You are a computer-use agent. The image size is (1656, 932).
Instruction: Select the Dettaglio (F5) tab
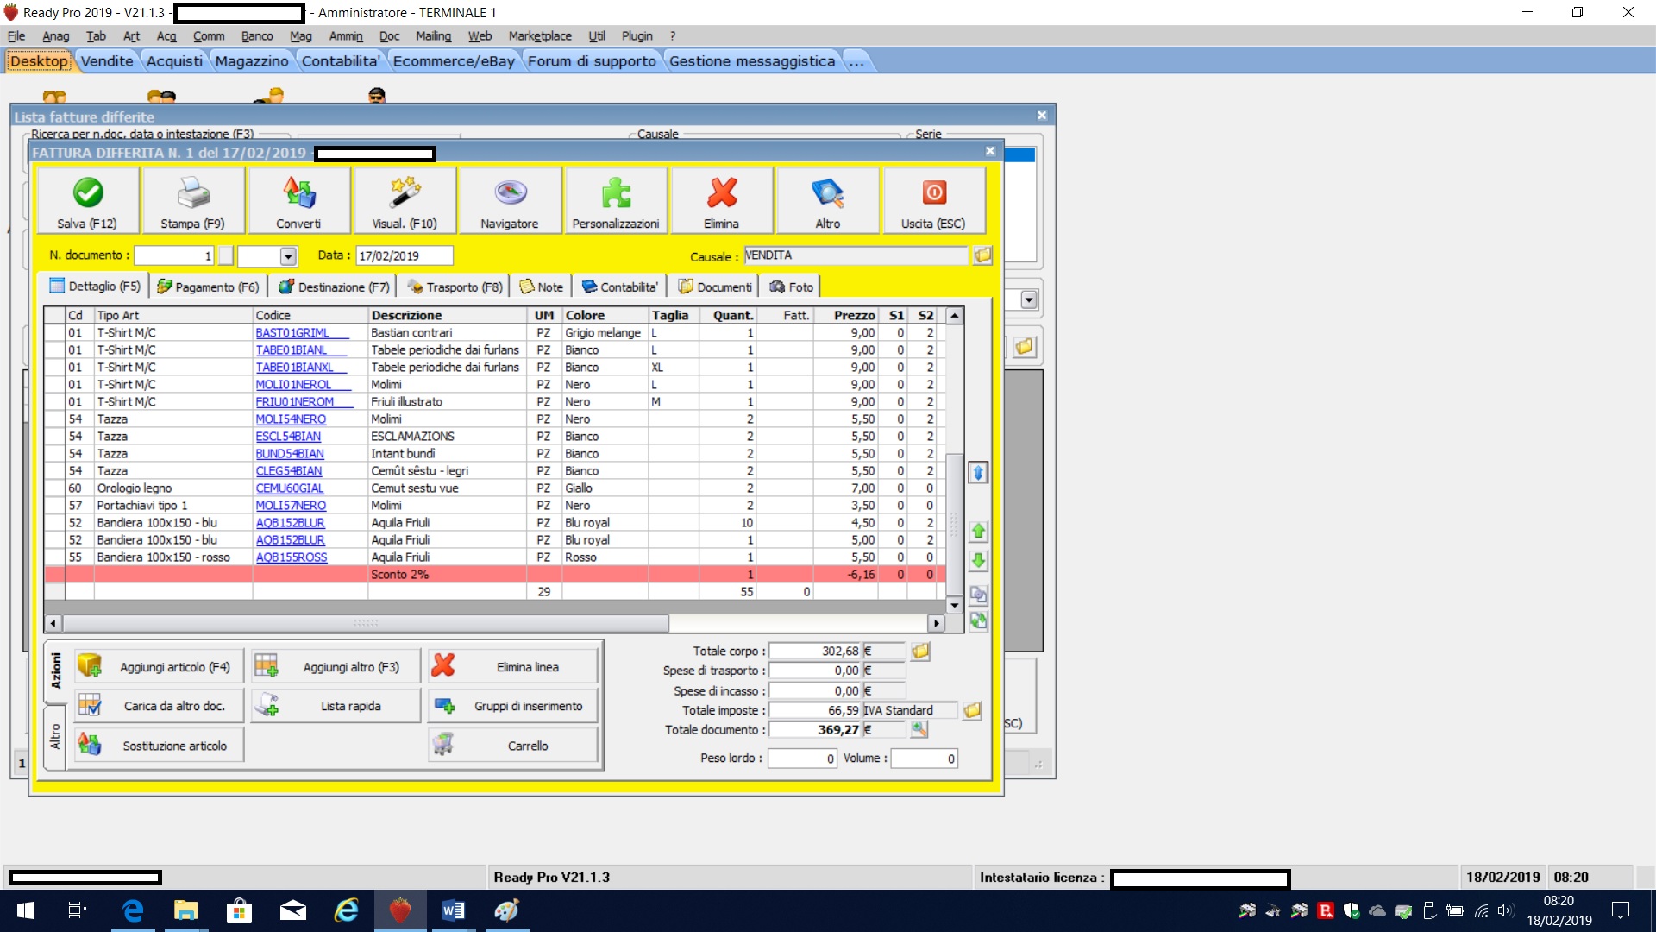coord(95,286)
